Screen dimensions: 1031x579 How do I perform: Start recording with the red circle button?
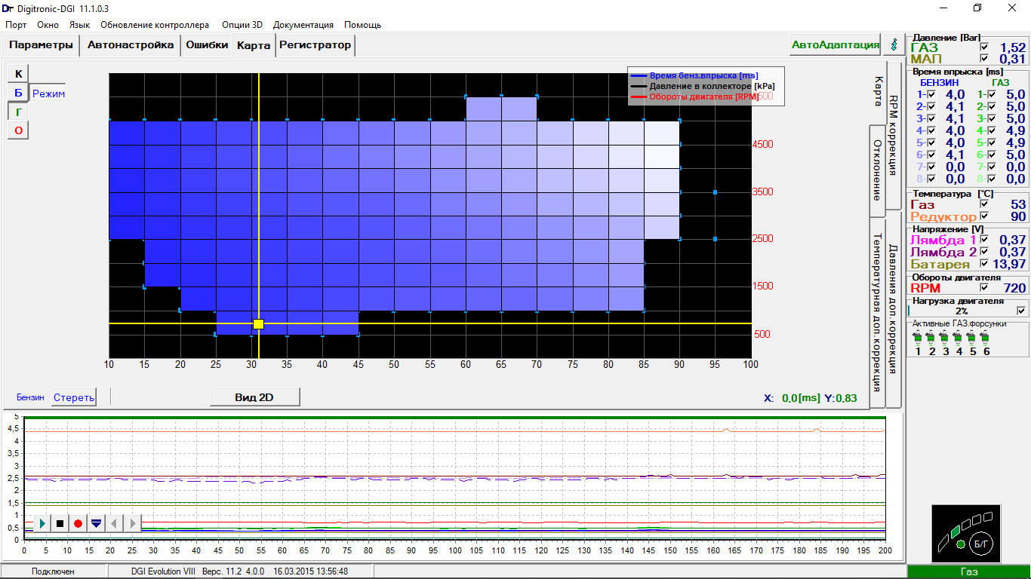coord(78,523)
